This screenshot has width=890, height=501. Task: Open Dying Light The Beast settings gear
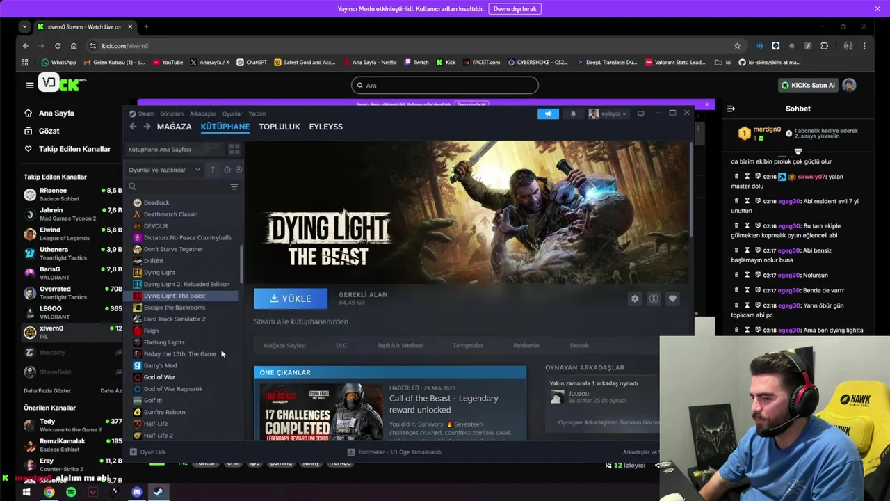point(635,299)
